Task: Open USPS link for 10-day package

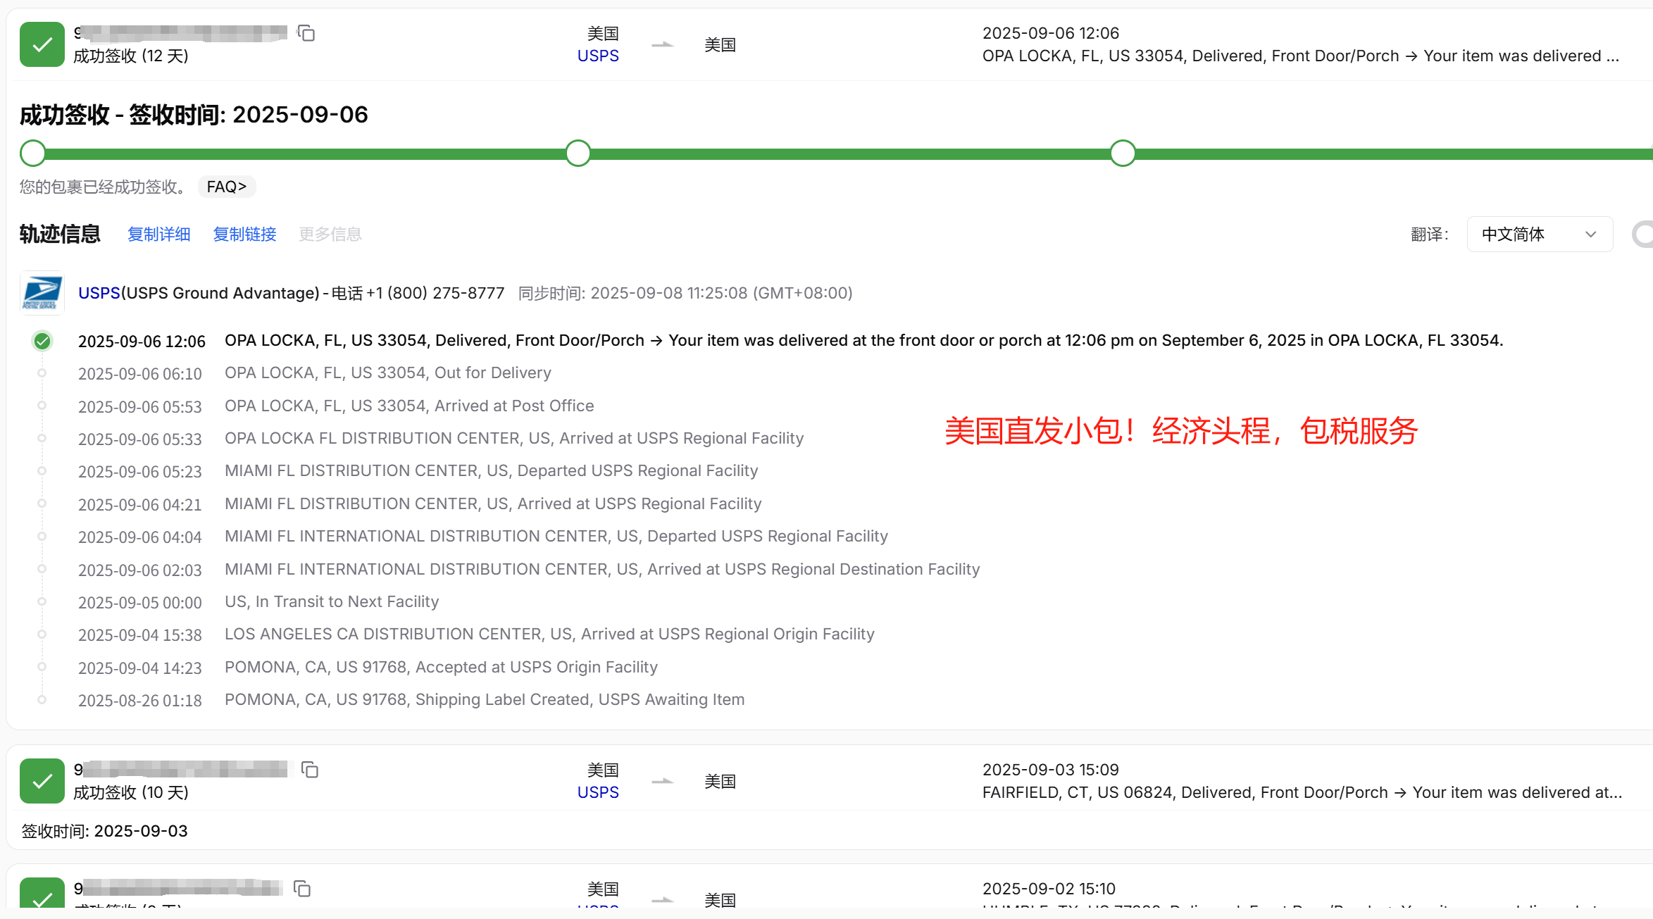Action: point(598,793)
